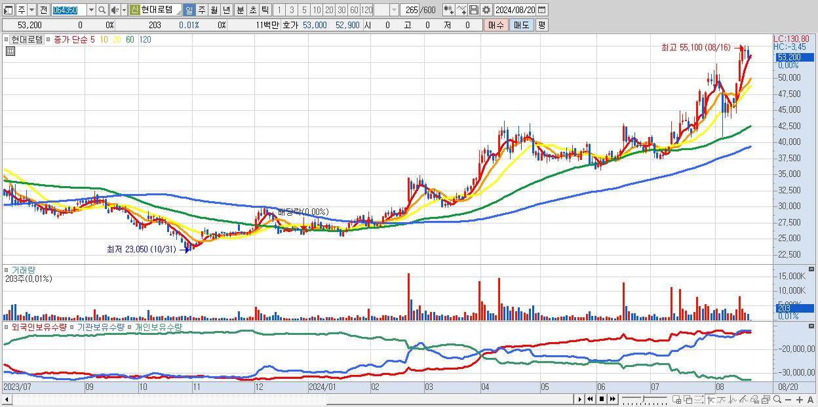The image size is (818, 407).
Task: Open the data grid table icon under 현대로템
Action: coord(10,51)
